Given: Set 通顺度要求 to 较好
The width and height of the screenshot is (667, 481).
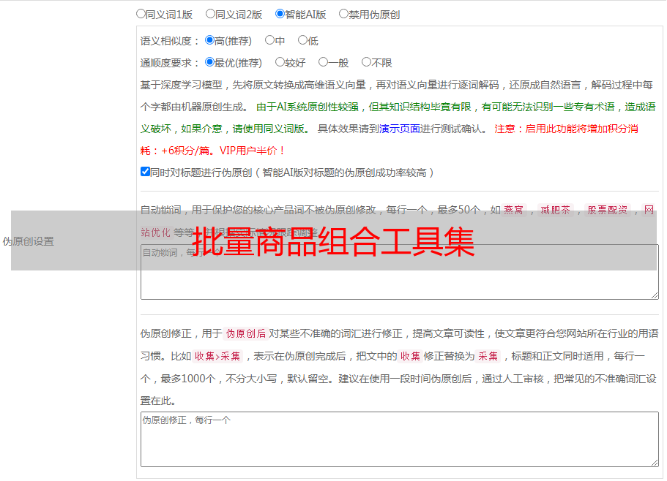Looking at the screenshot, I should point(280,62).
